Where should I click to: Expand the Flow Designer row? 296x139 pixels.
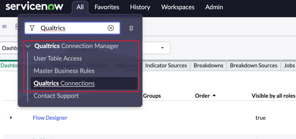pos(11,118)
